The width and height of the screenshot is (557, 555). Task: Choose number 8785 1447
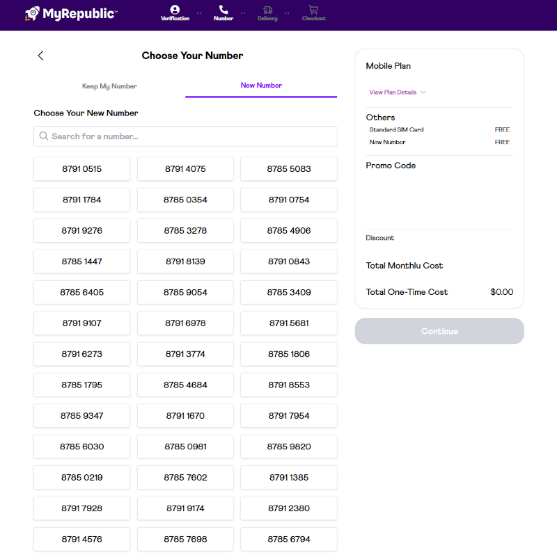(82, 262)
